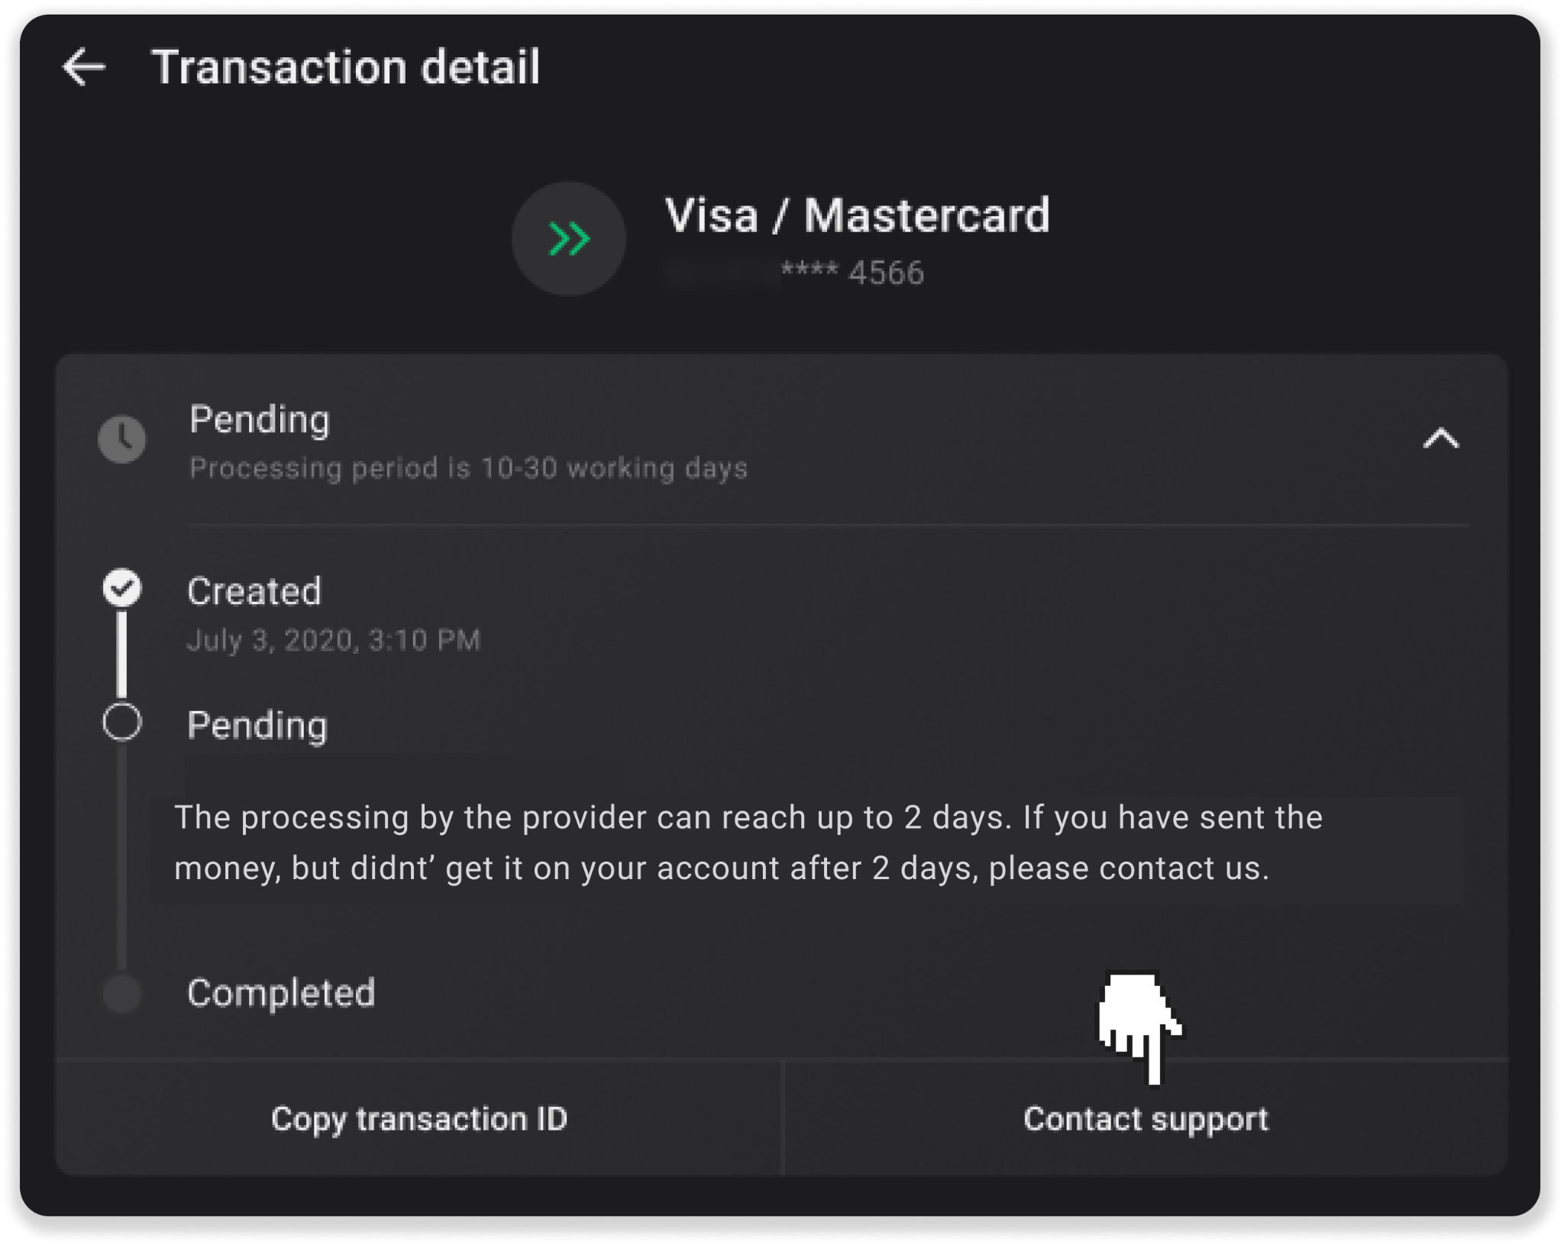Click the July 3, 2020 timestamp
Viewport: 1564px width, 1245px height.
[334, 640]
